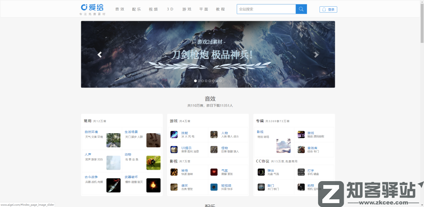
Task: Open the 人声 link
Action: pos(88,154)
